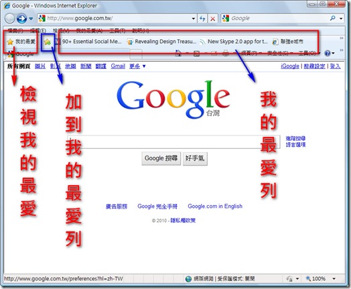The width and height of the screenshot is (351, 289).
Task: Open the 網頁(P) command bar dropdown
Action: (x=251, y=54)
